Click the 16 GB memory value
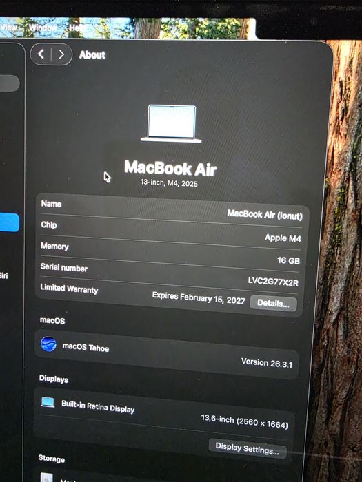The width and height of the screenshot is (362, 482). (288, 260)
